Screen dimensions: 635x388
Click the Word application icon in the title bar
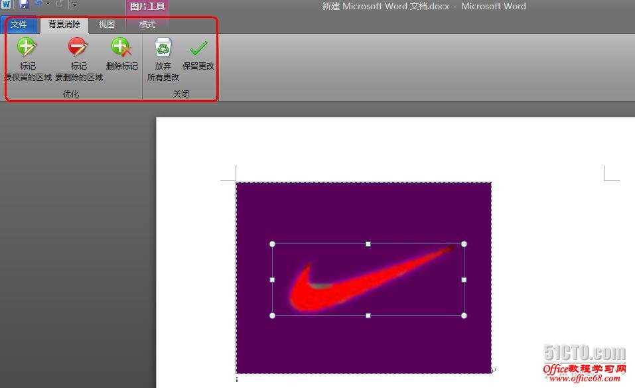click(x=7, y=5)
